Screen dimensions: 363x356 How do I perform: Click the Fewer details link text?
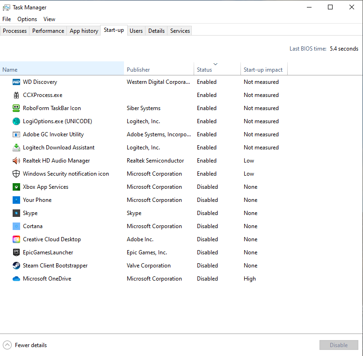[x=31, y=345]
